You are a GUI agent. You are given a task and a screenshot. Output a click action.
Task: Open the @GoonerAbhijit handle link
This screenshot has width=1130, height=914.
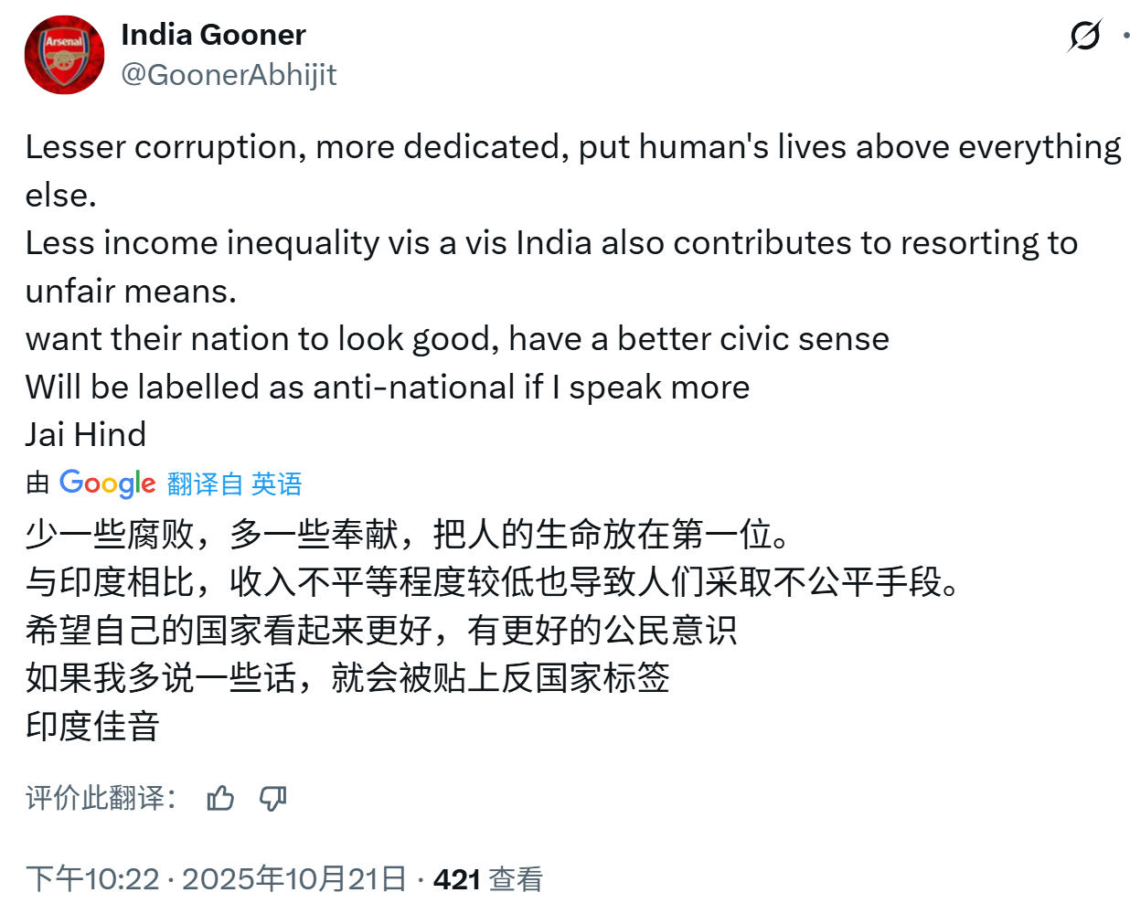coord(229,74)
